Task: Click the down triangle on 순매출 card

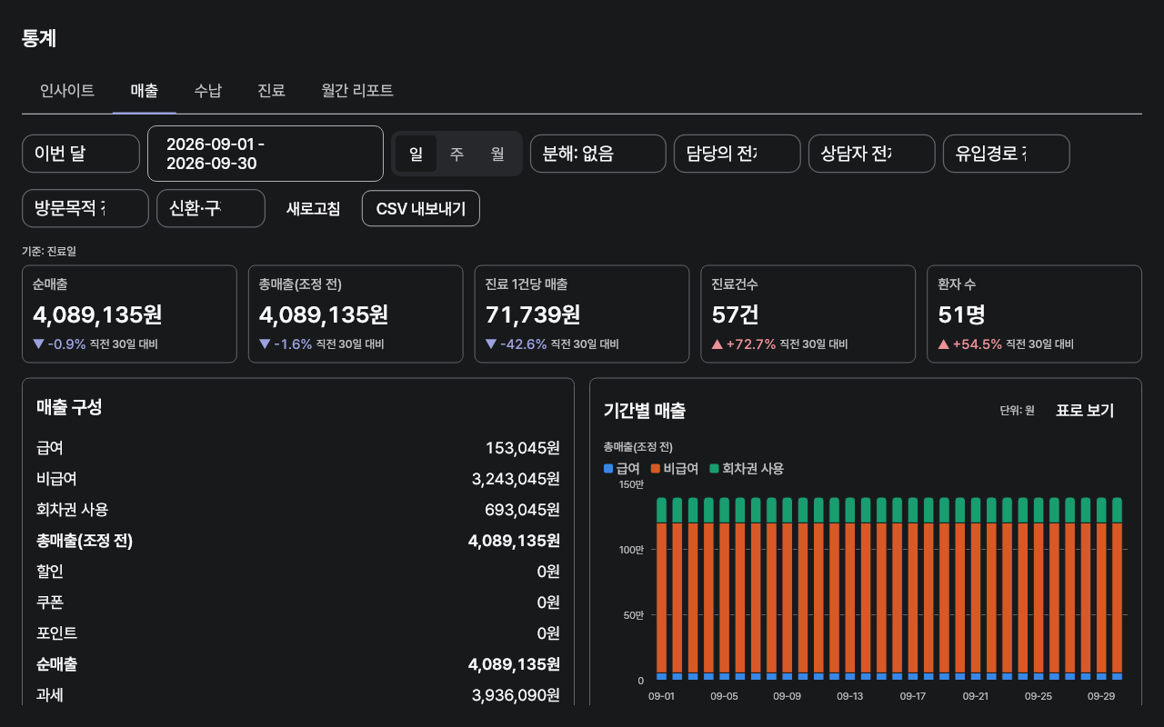Action: pyautogui.click(x=38, y=344)
